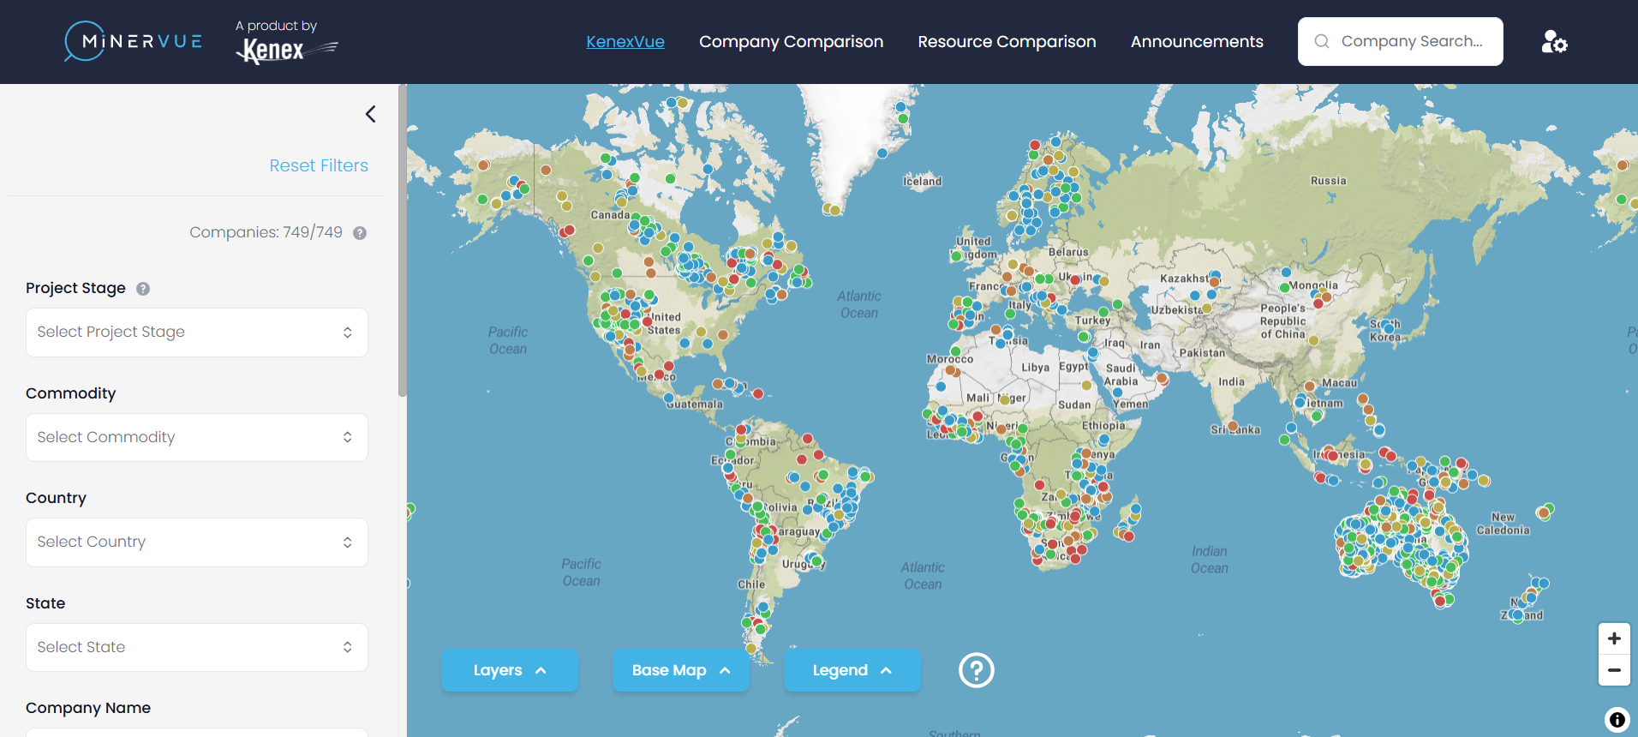Viewport: 1638px width, 737px height.
Task: Open Select Country dropdown
Action: pos(197,542)
